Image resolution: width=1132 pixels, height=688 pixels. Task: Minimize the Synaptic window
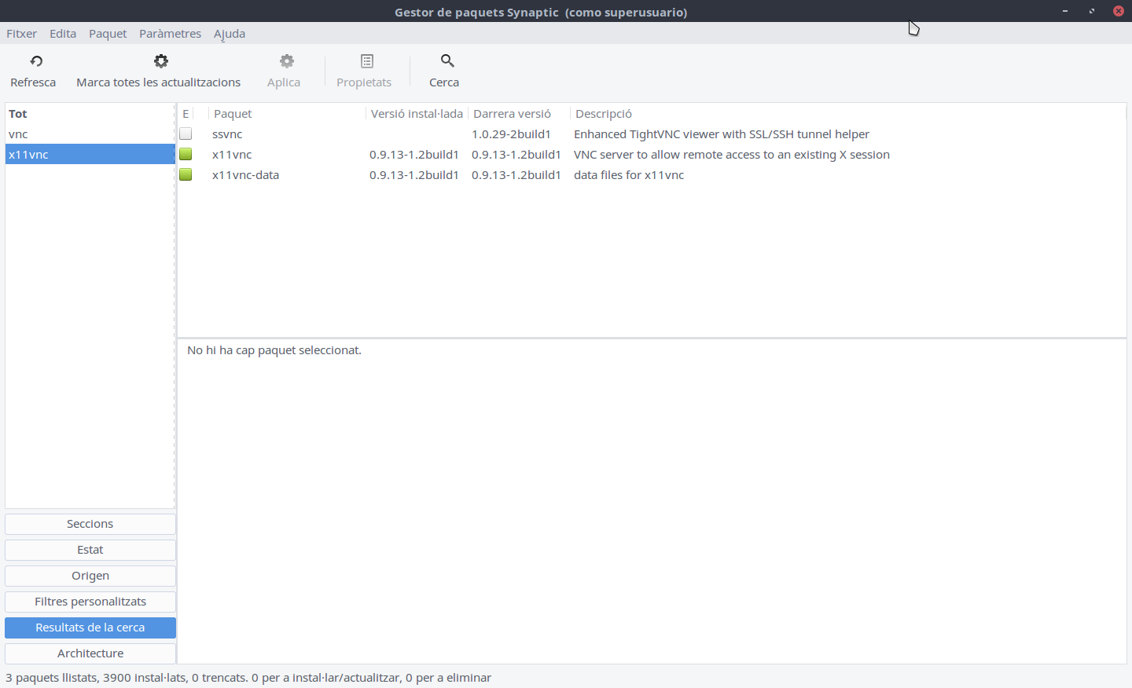tap(1065, 11)
